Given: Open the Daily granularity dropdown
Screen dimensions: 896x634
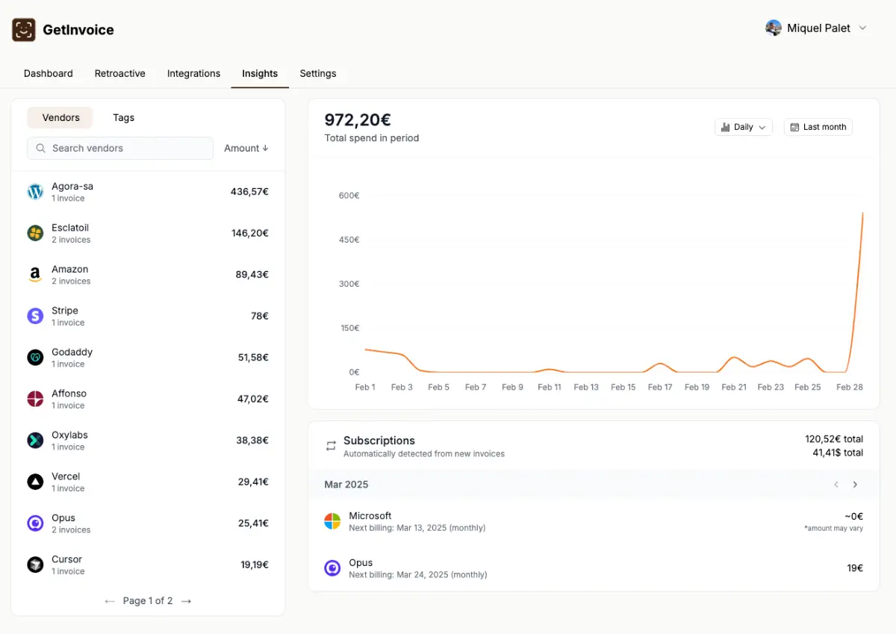Looking at the screenshot, I should 743,127.
